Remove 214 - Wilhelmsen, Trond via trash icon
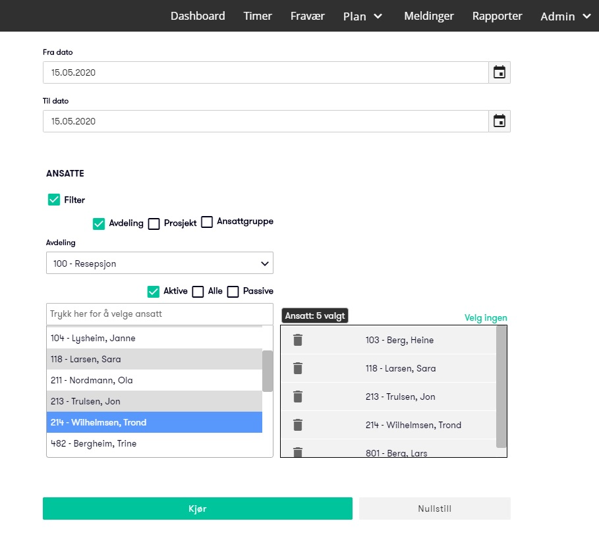This screenshot has height=550, width=599. coord(298,425)
